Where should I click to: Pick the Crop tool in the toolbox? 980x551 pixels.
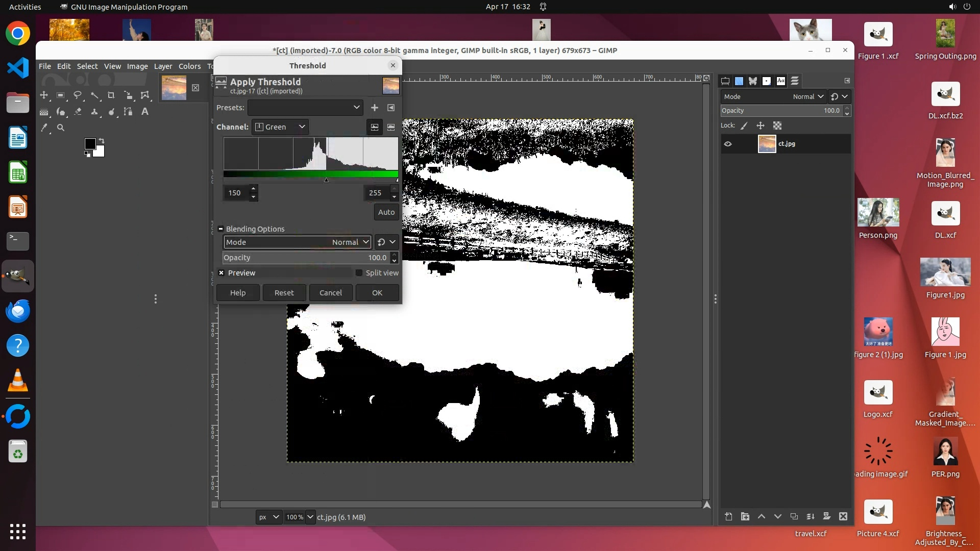pyautogui.click(x=111, y=95)
